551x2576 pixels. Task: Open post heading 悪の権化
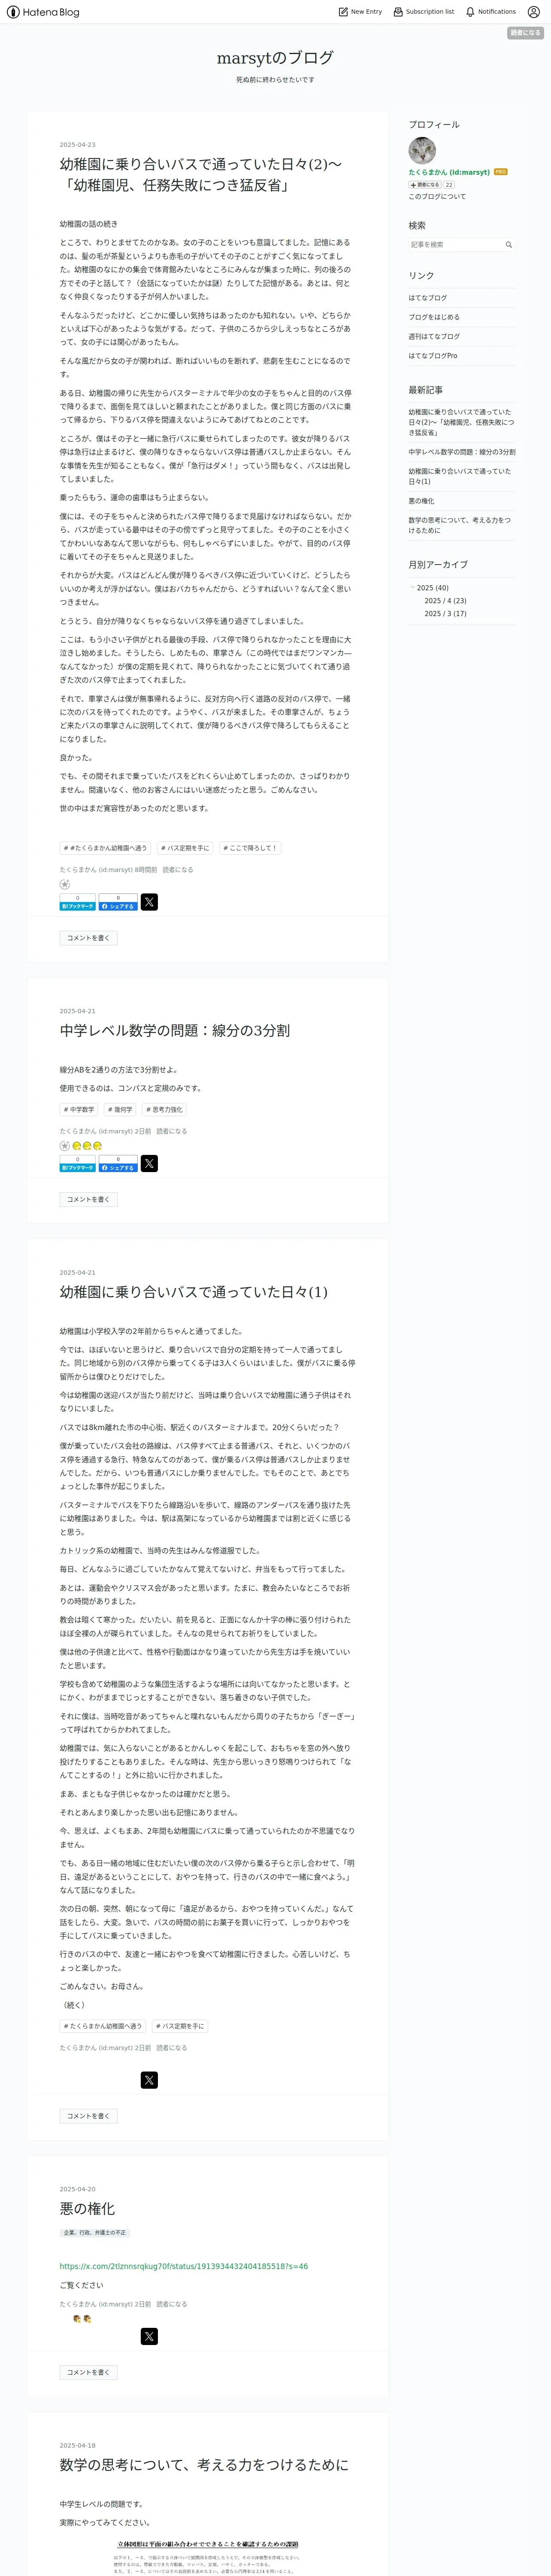87,2208
